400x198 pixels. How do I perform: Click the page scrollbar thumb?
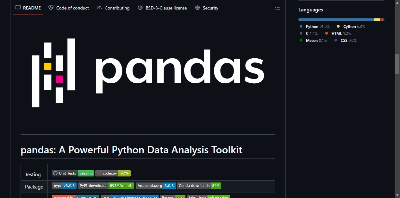(x=397, y=64)
